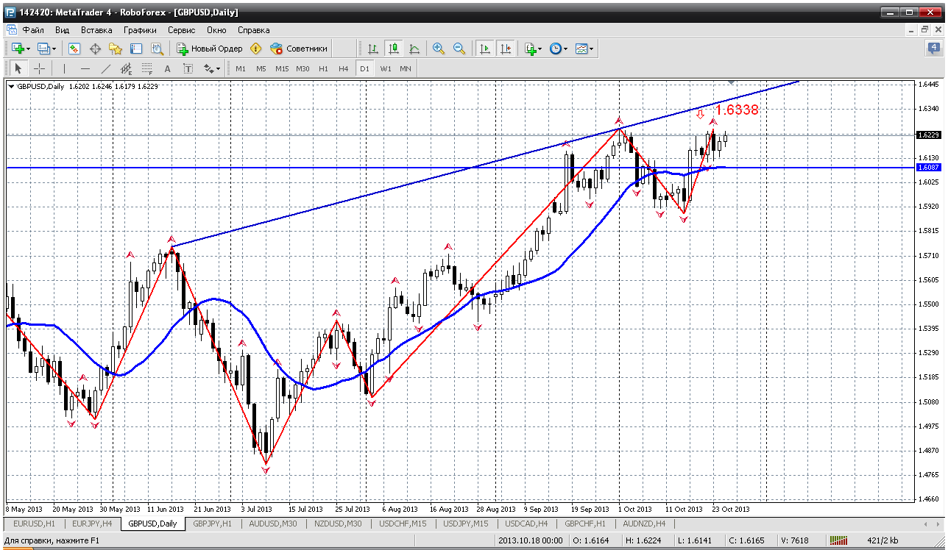Open the Periods clock dropdown
Screen dimensions: 948x550
(x=558, y=49)
